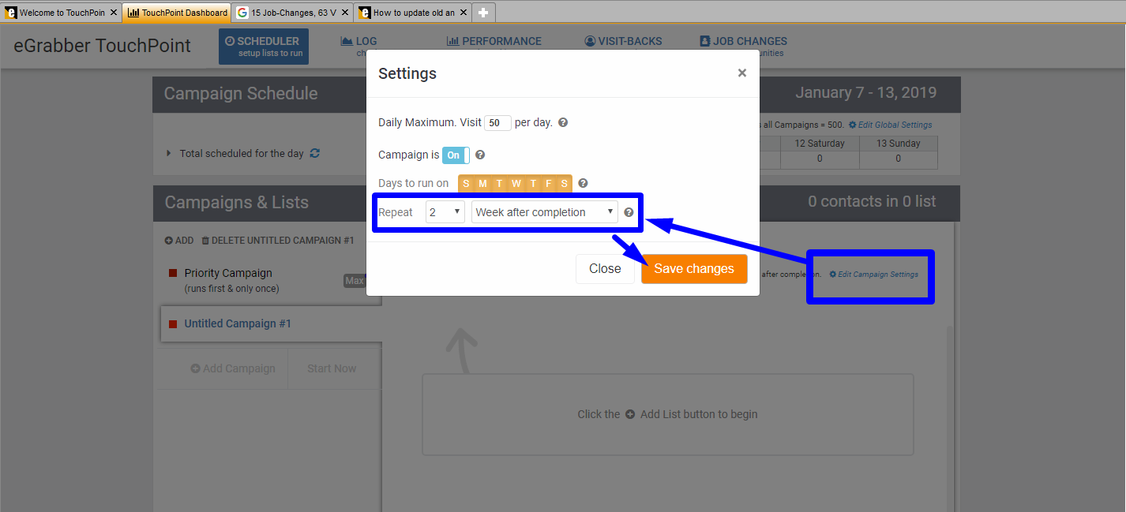The image size is (1126, 512).
Task: Close the How to update old tab
Action: (464, 13)
